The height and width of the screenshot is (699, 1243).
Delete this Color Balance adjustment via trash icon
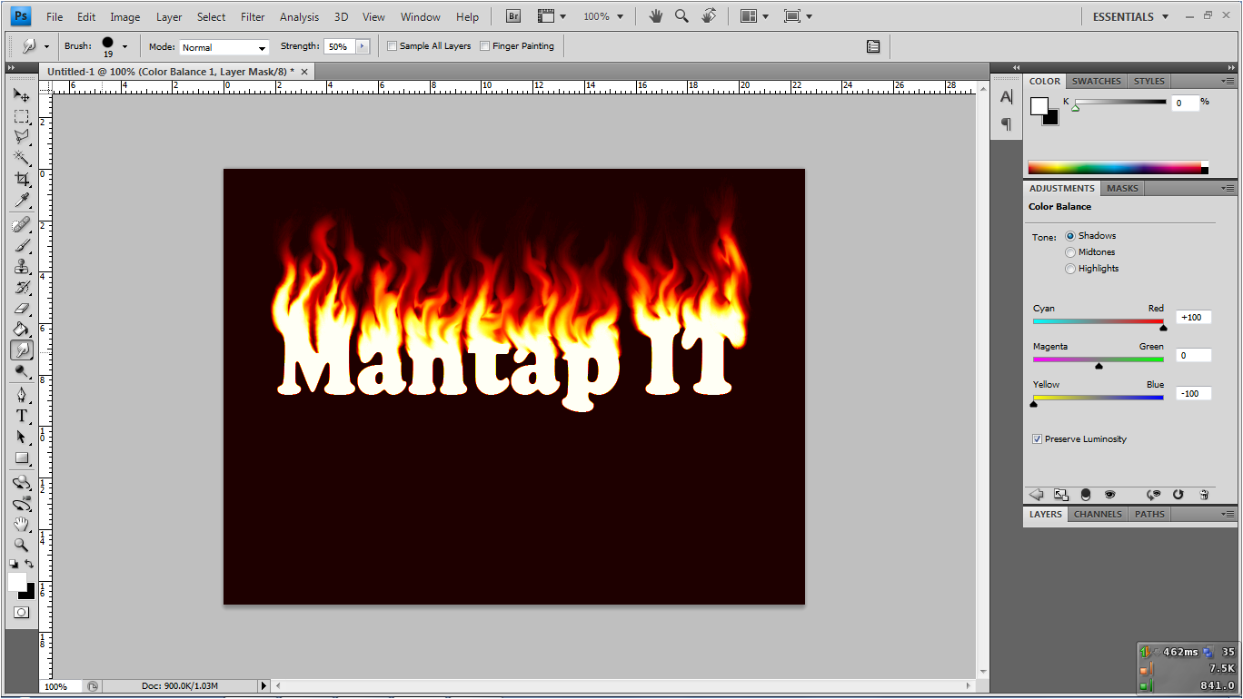(1204, 495)
